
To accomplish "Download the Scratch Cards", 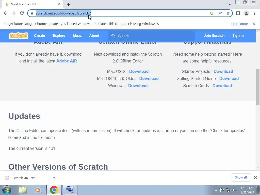I will point(222,86).
